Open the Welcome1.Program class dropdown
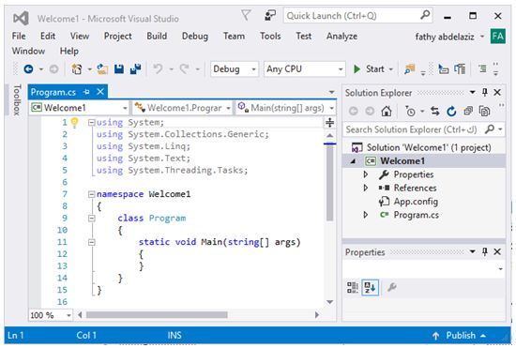The height and width of the screenshot is (348, 516). 182,108
